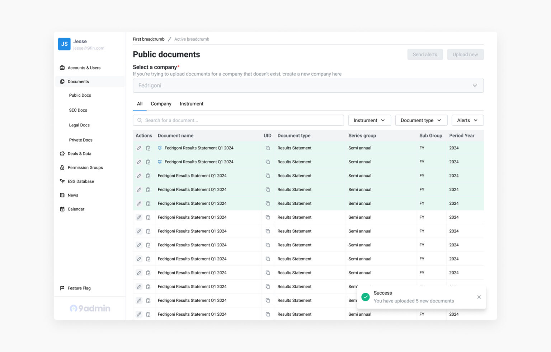Click the magnifier icon in document search
This screenshot has height=352, width=551.
[140, 120]
